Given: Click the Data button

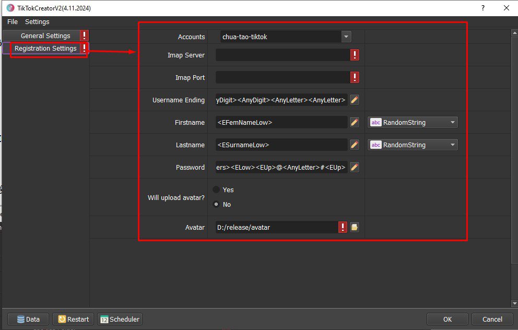Looking at the screenshot, I should tap(28, 319).
